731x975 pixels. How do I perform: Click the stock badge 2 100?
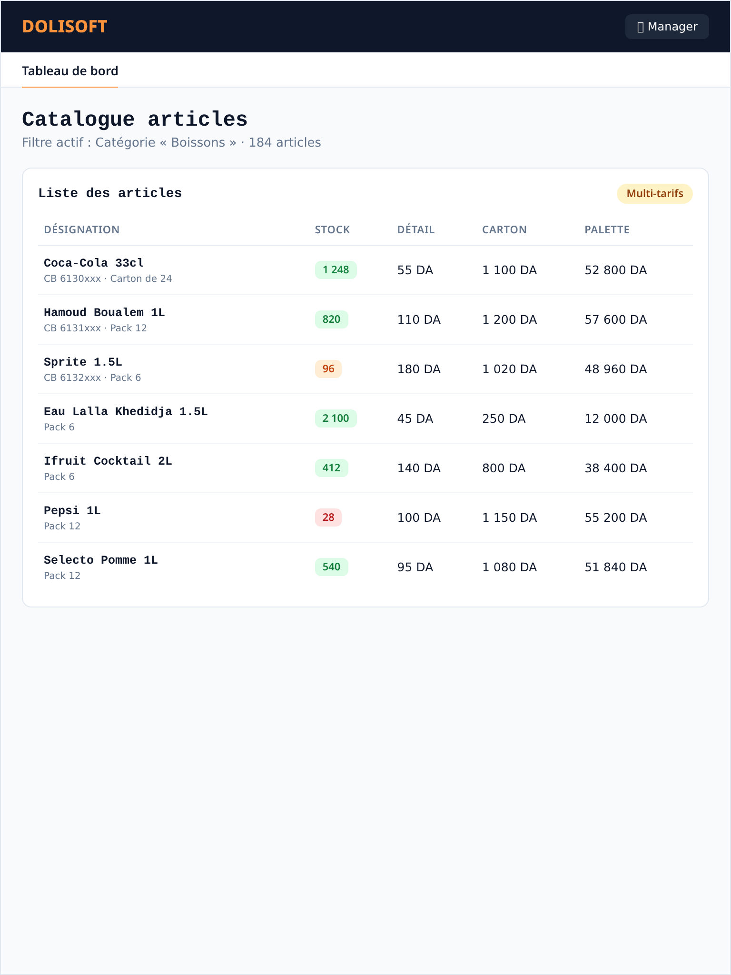tap(336, 418)
